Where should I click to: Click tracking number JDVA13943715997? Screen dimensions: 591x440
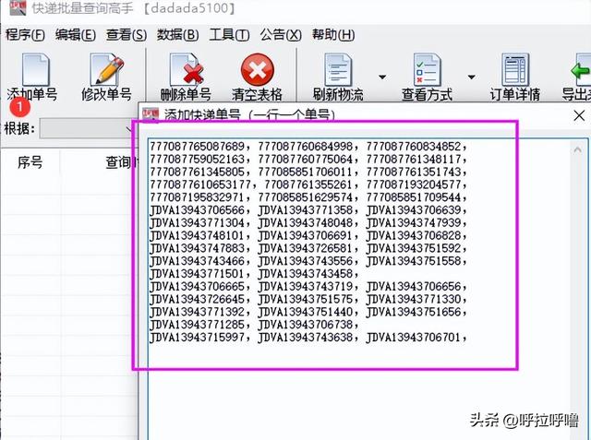(197, 338)
